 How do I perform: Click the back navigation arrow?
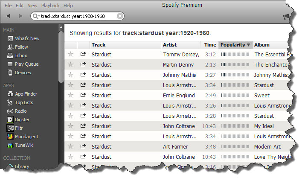[9, 16]
